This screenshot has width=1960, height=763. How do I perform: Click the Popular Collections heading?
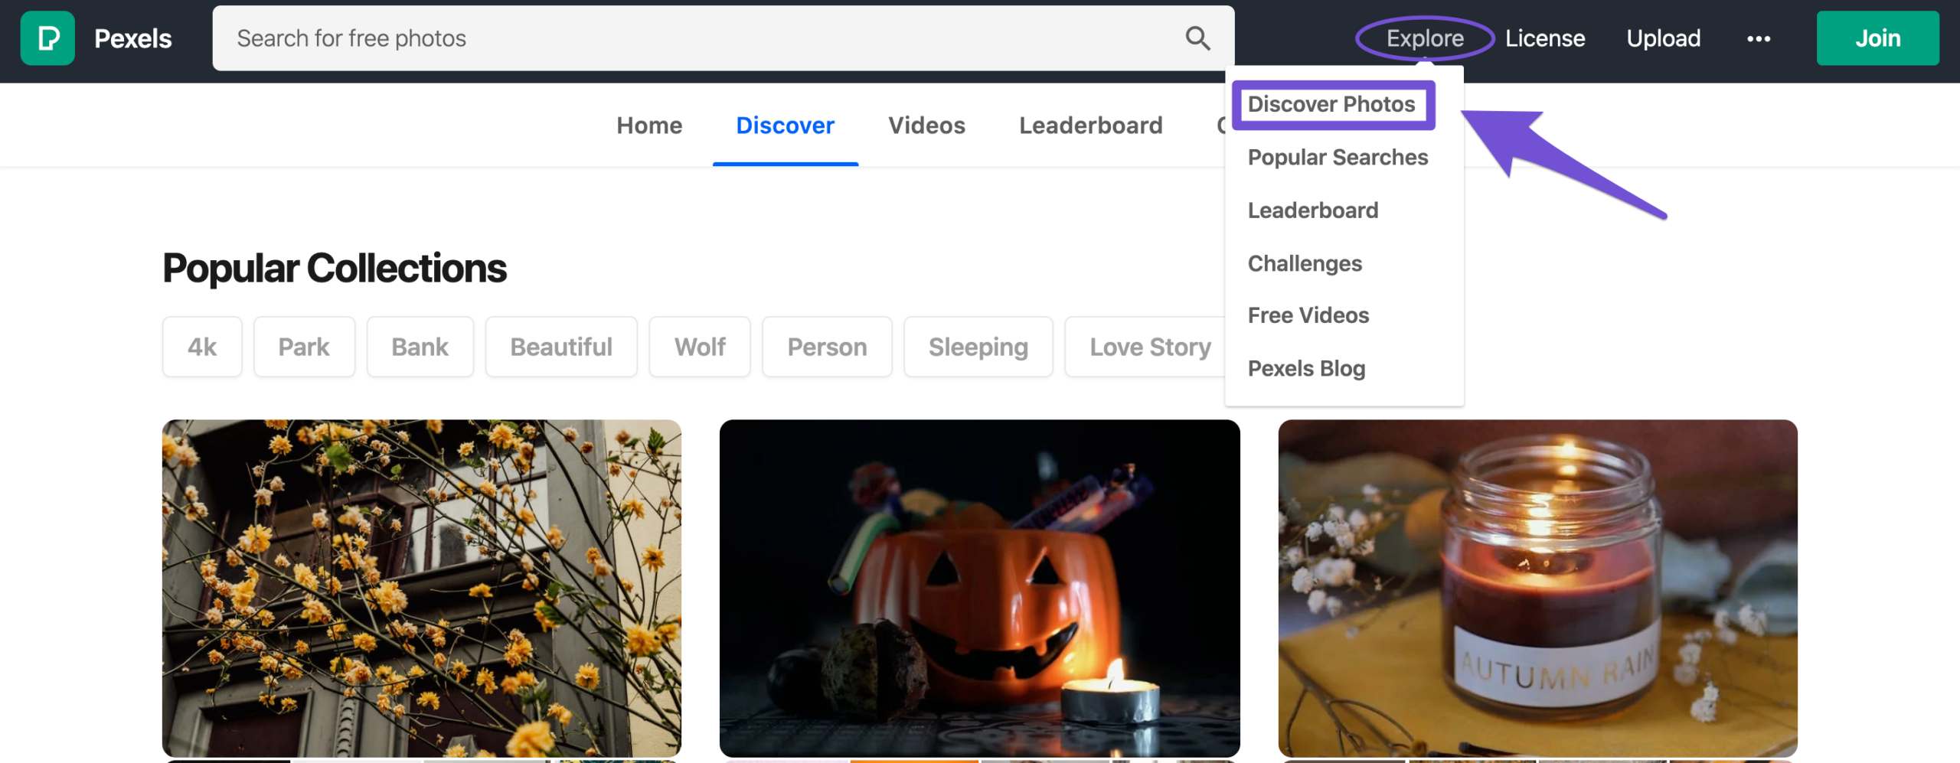pos(335,269)
